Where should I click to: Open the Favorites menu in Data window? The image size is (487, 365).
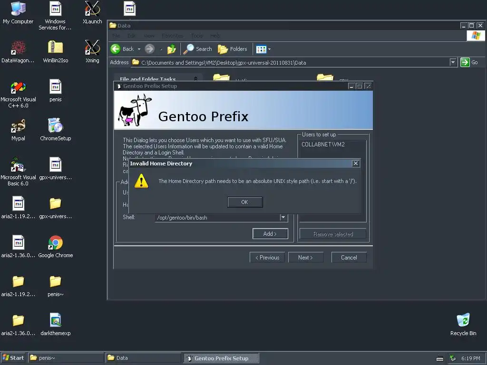172,36
